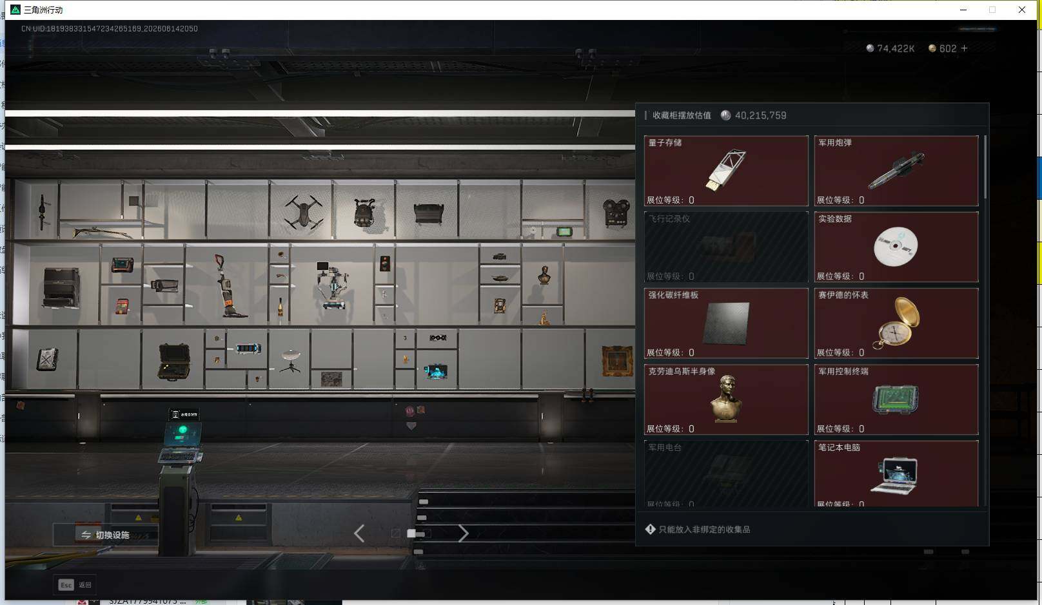Click the 602 gold currency icon
This screenshot has height=605, width=1042.
pos(932,48)
